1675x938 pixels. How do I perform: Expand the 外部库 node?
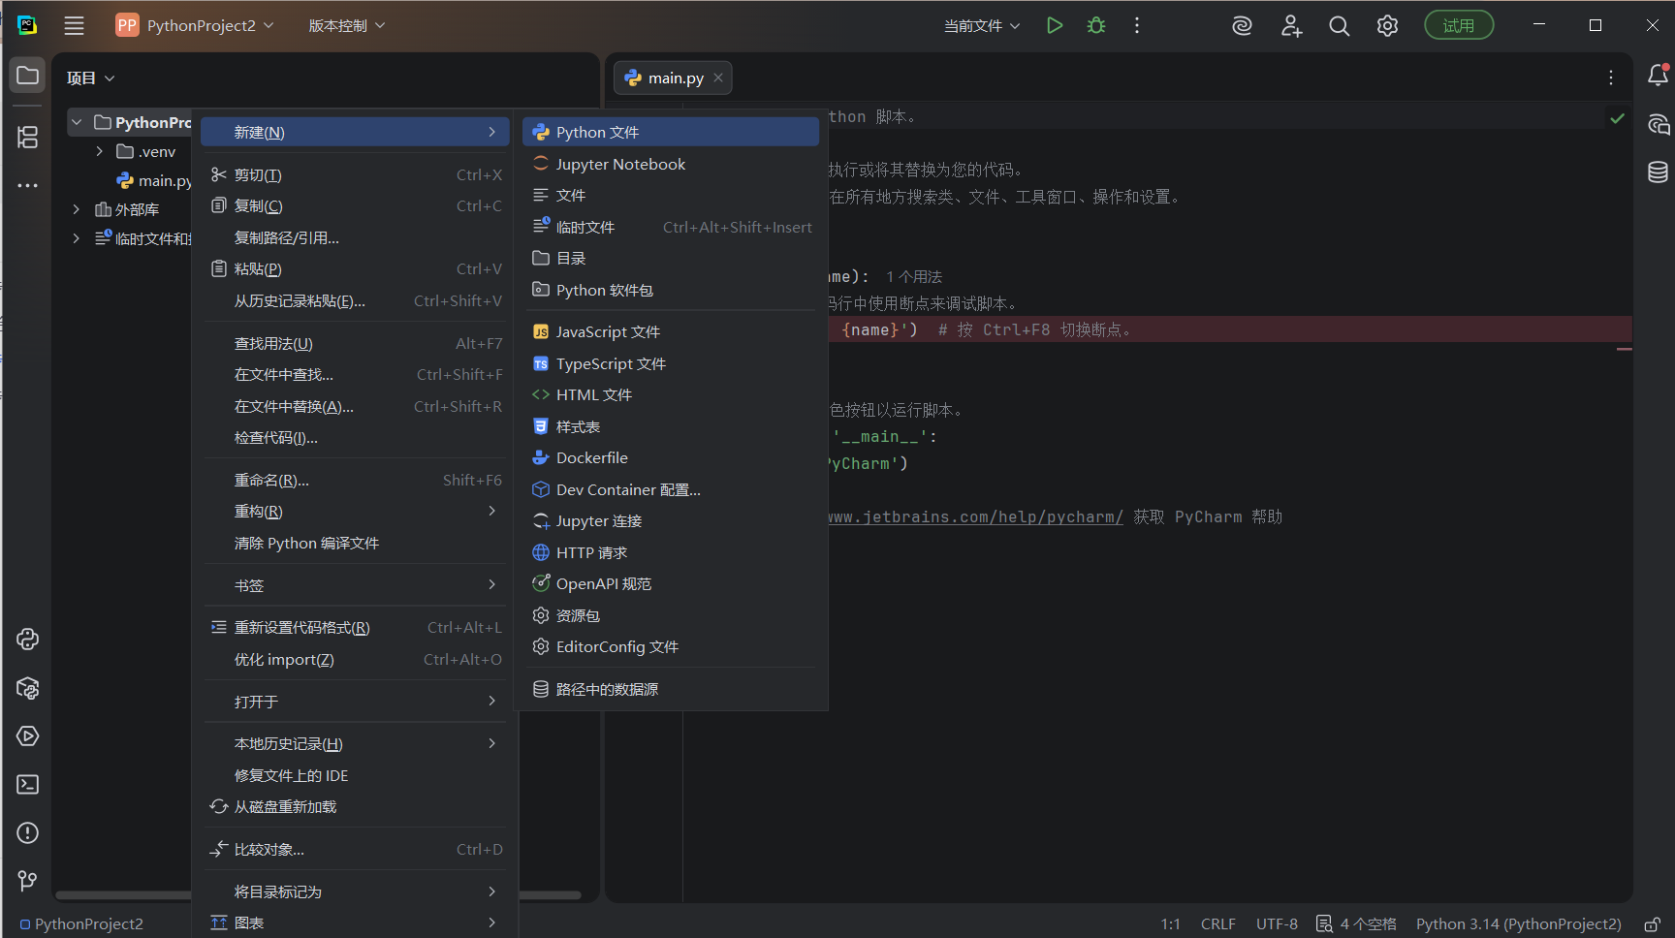[77, 208]
